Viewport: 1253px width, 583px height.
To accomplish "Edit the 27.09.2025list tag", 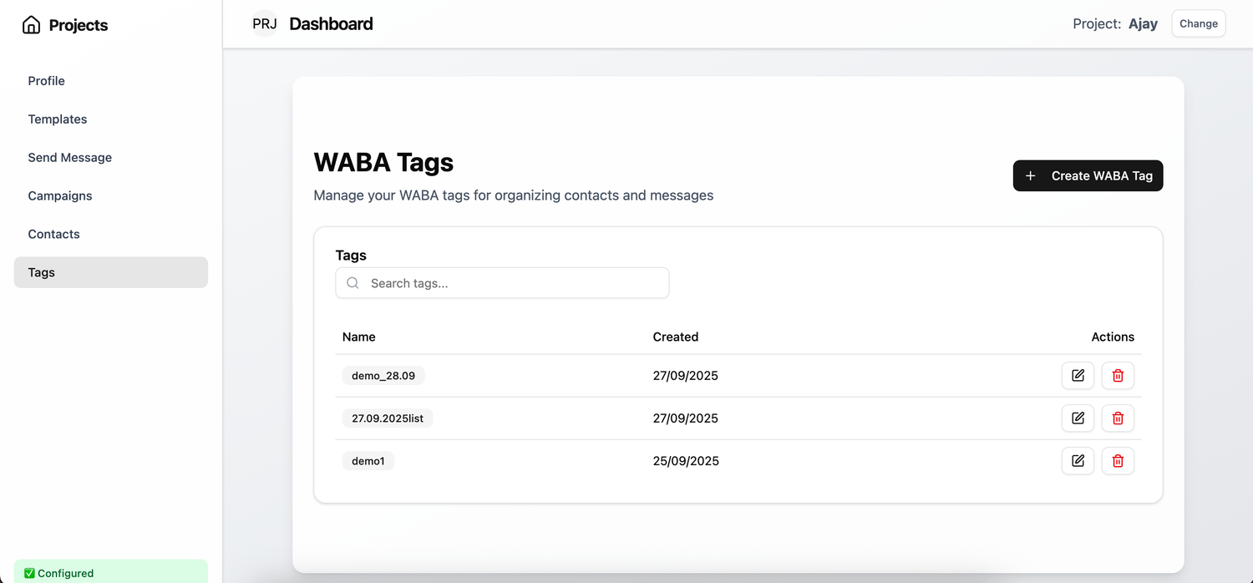I will point(1078,418).
